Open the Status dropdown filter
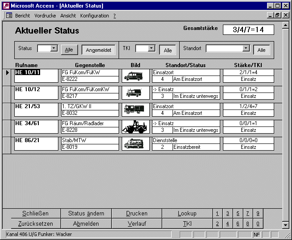292x240 pixels. pos(53,48)
